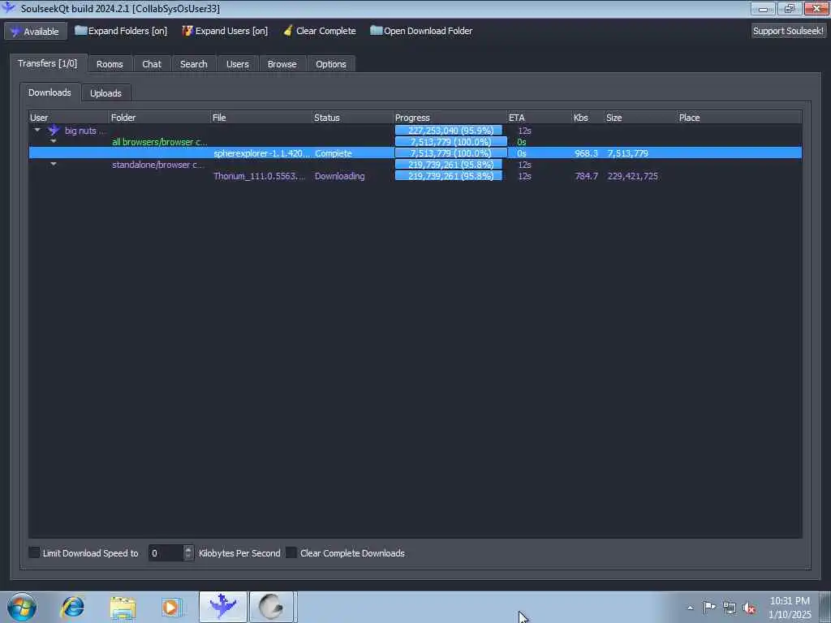Click the Complete status cell
The width and height of the screenshot is (831, 623).
pos(334,153)
